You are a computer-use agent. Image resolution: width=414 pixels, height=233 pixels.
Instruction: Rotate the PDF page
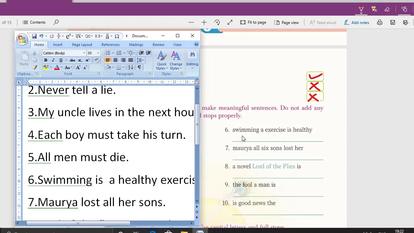pos(217,22)
